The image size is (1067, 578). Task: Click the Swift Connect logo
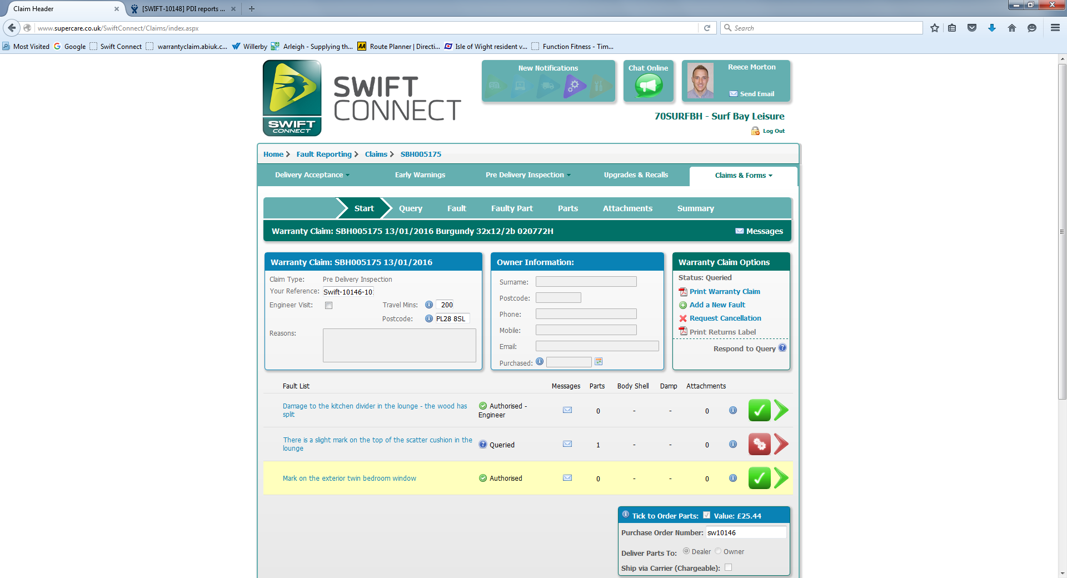292,98
